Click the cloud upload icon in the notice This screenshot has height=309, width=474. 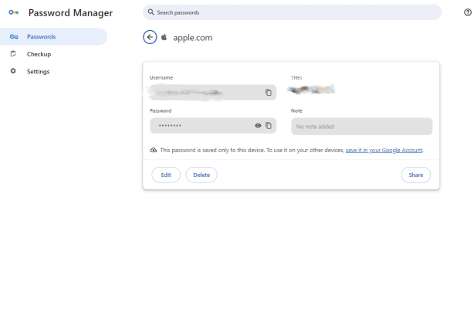pos(153,150)
